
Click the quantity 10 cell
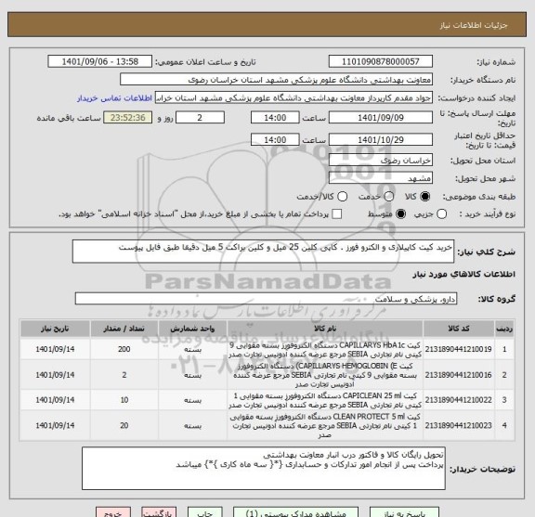click(124, 400)
